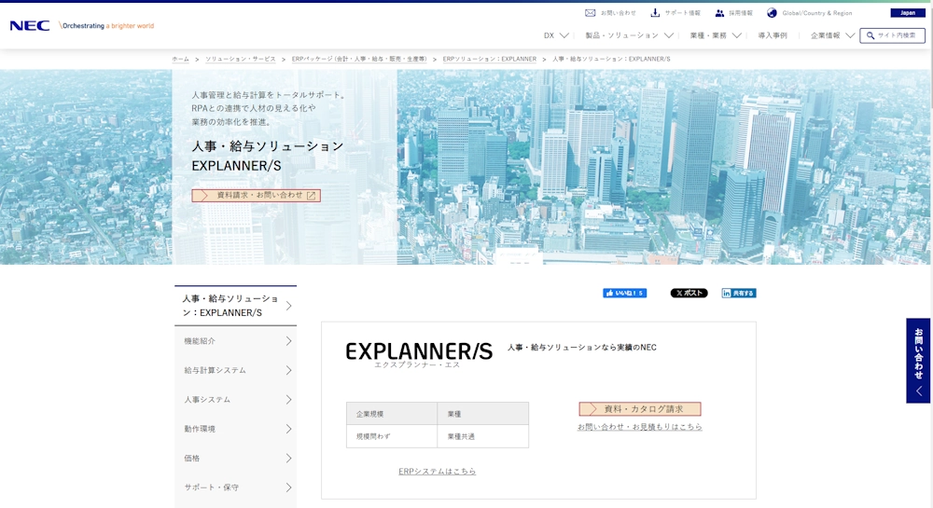933x508 pixels.
Task: Open the 導入事例 menu item
Action: click(772, 35)
